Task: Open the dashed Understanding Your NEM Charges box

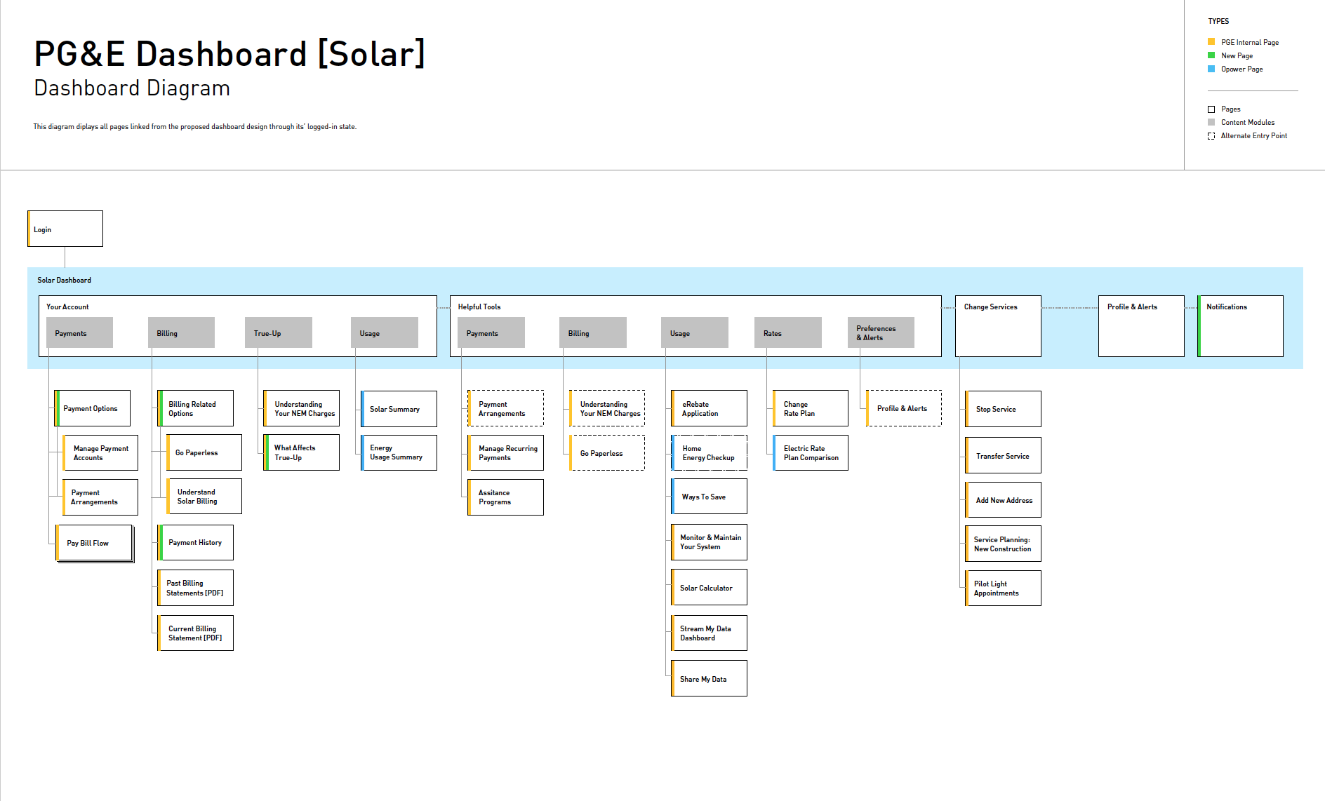Action: [x=607, y=408]
